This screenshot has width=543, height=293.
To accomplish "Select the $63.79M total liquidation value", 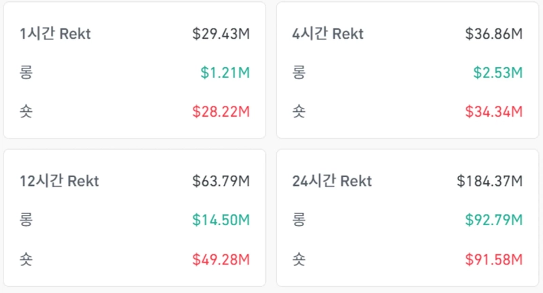I will (221, 181).
